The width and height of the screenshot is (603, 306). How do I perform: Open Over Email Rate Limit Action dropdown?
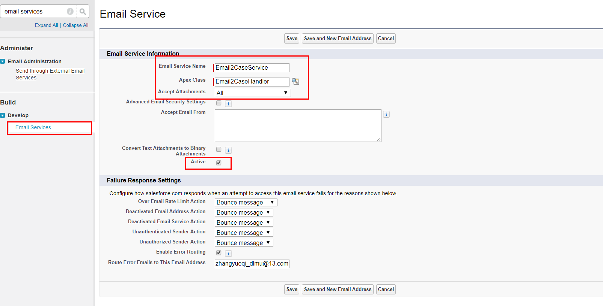246,203
